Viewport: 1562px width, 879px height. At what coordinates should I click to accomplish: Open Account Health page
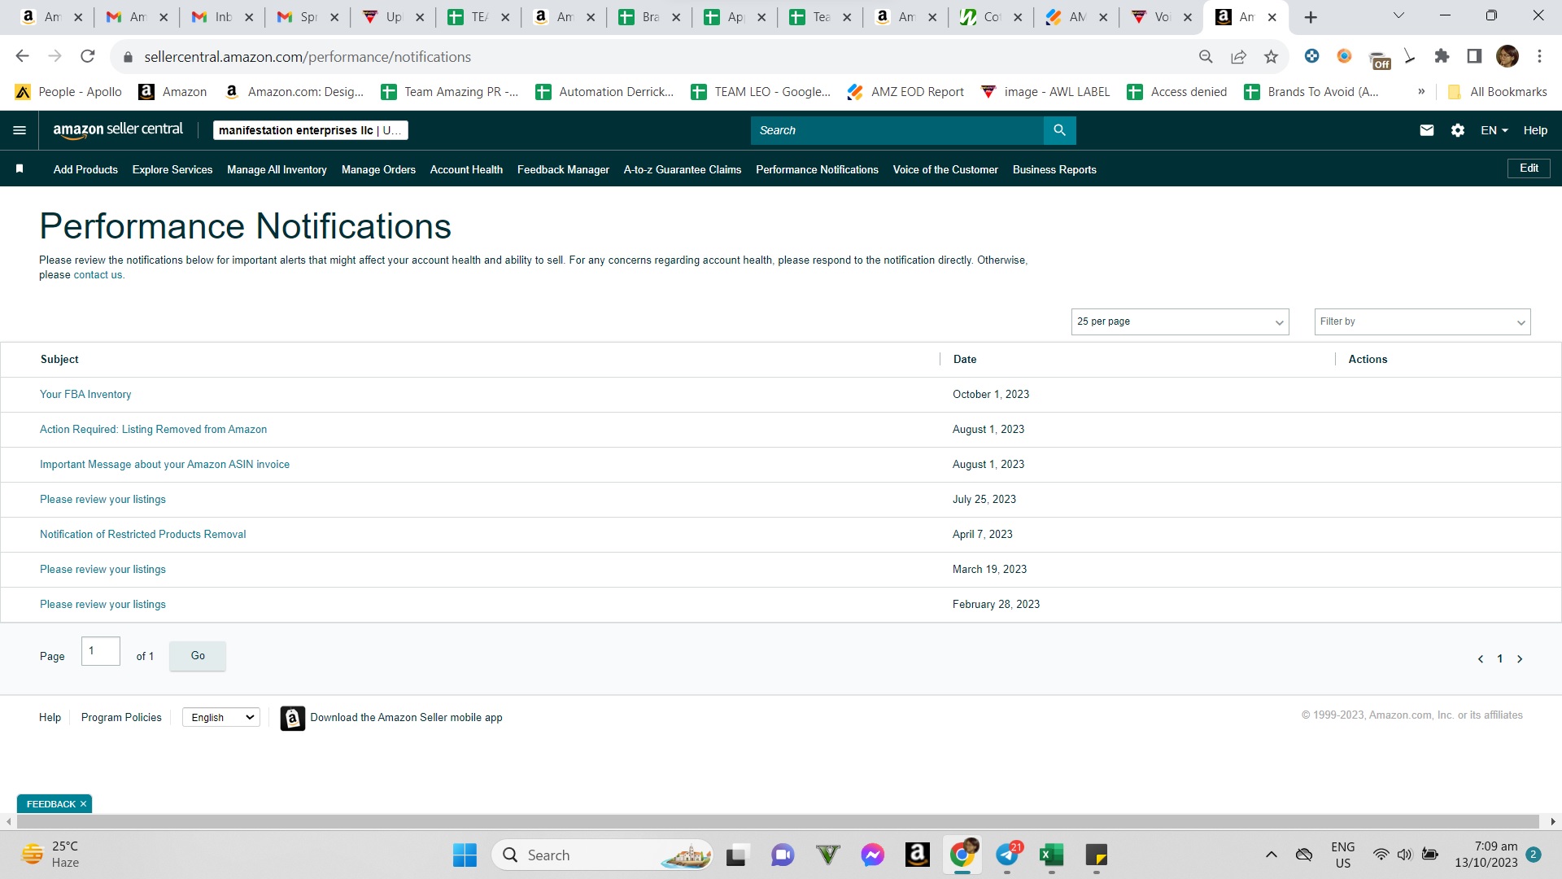466,169
